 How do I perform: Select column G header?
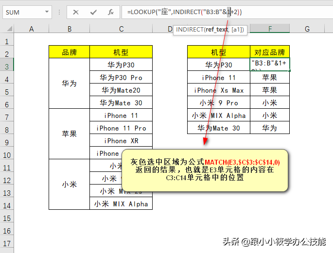[x=307, y=29]
